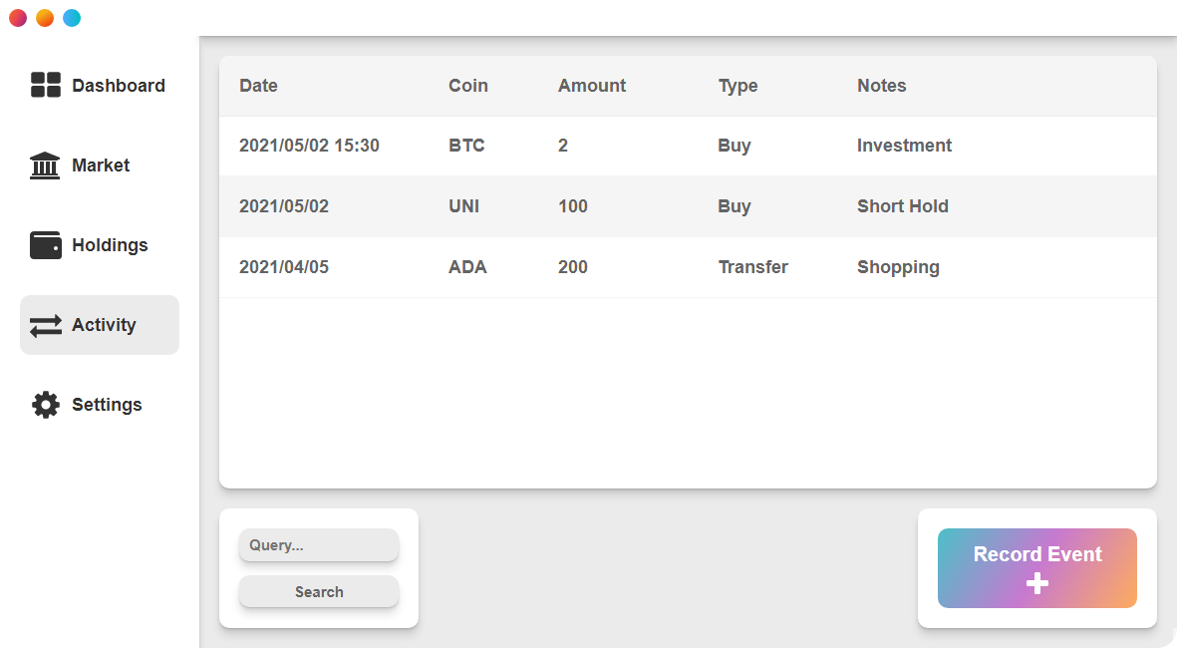1177x648 pixels.
Task: Click the orange minimize window button
Action: [45, 18]
